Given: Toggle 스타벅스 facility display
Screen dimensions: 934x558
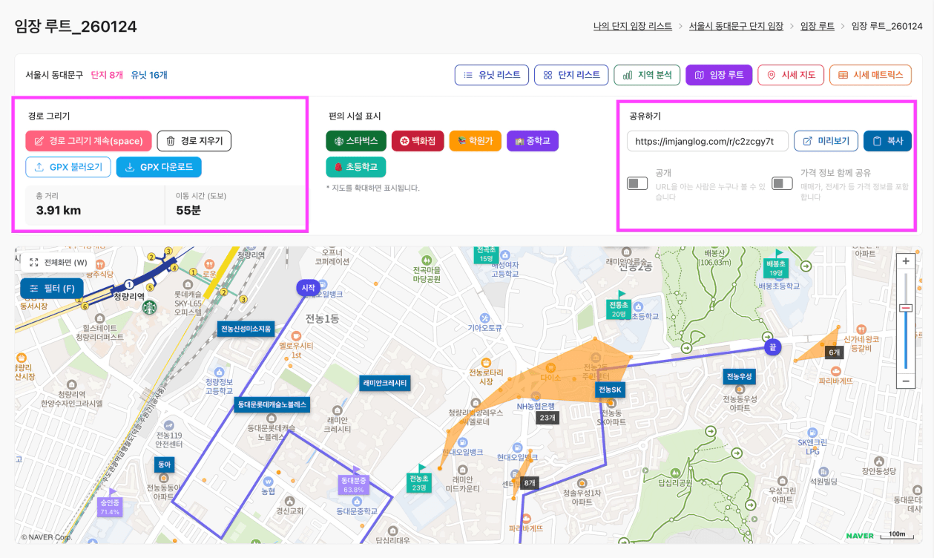Looking at the screenshot, I should coord(356,141).
